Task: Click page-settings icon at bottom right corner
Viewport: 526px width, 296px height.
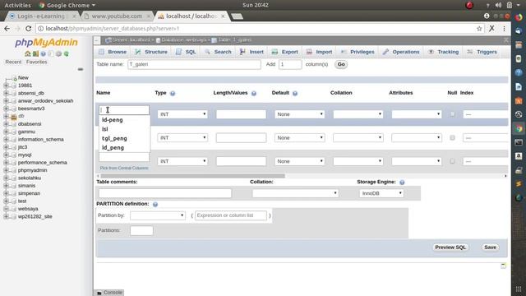Action: pos(503,266)
